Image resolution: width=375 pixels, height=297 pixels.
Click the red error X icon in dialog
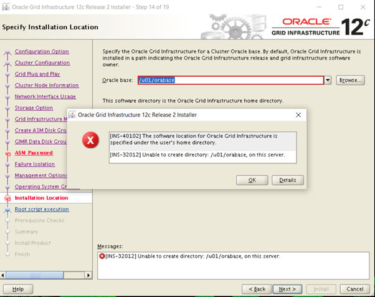(90, 140)
